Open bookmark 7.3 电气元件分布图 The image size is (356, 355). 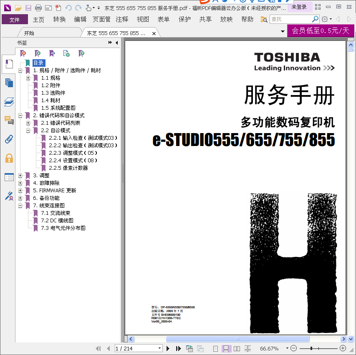pyautogui.click(x=63, y=228)
